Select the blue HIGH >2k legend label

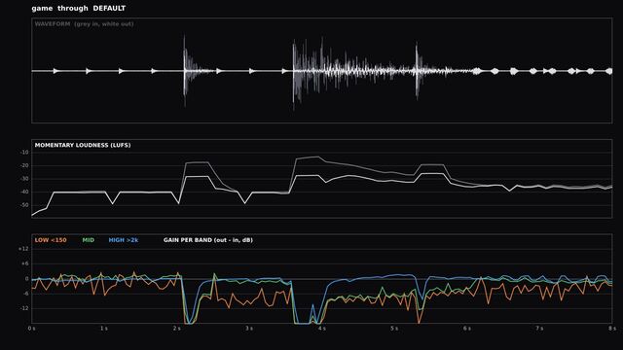(x=124, y=240)
